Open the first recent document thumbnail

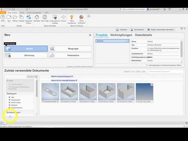click(51, 93)
